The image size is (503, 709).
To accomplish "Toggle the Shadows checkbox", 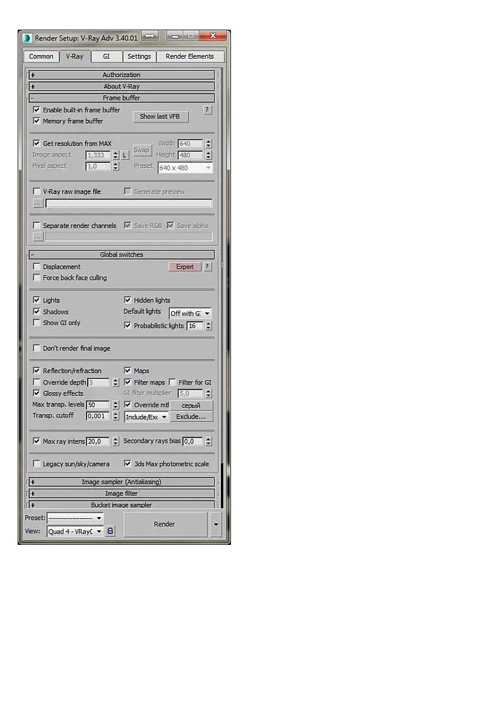I will click(x=37, y=311).
